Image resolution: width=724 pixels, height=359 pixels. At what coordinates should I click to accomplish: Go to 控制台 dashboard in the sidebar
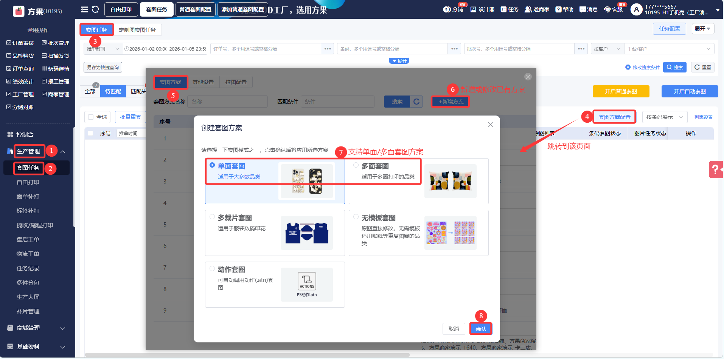coord(25,135)
